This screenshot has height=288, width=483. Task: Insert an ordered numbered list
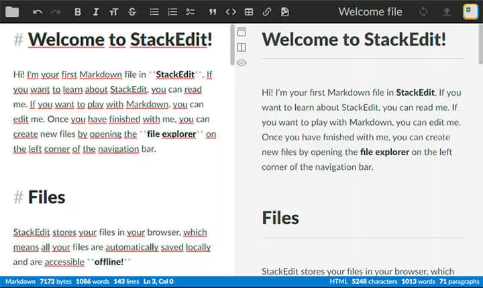click(172, 12)
